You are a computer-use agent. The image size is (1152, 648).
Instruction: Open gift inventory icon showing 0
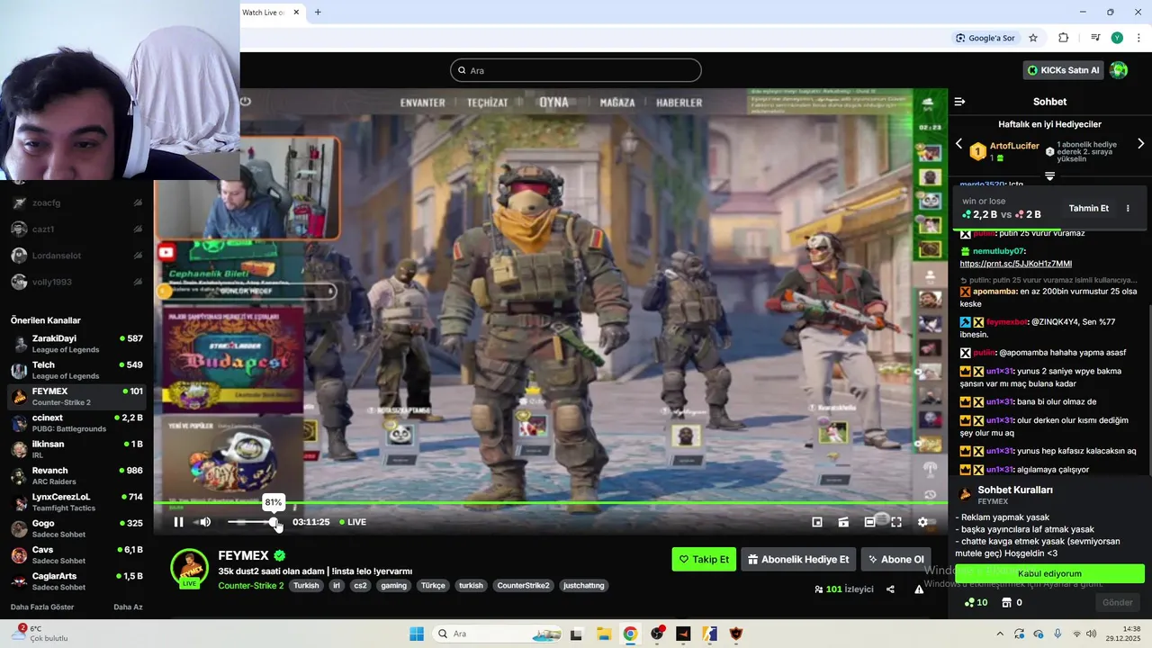click(x=1012, y=602)
